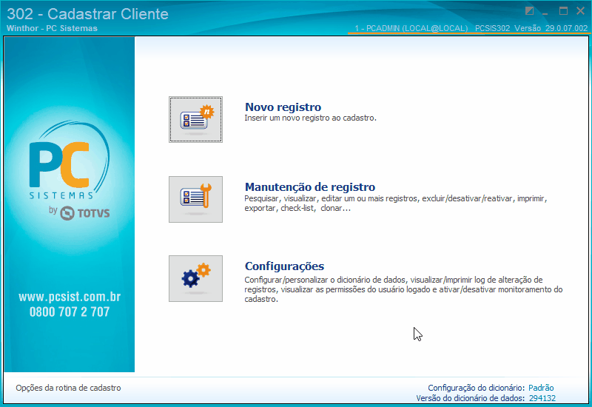Click the PC Sistemas logo
The height and width of the screenshot is (407, 592).
pyautogui.click(x=70, y=161)
